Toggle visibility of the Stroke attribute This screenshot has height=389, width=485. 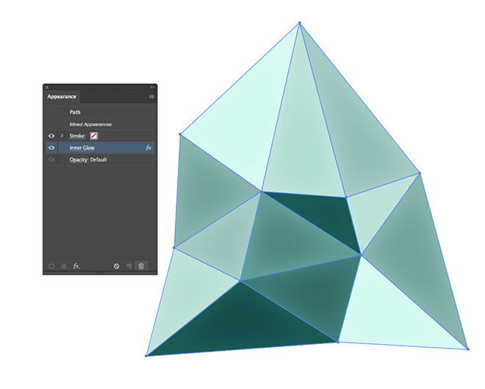point(51,136)
